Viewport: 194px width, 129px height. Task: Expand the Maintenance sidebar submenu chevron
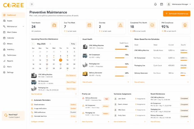pyautogui.click(x=23, y=26)
